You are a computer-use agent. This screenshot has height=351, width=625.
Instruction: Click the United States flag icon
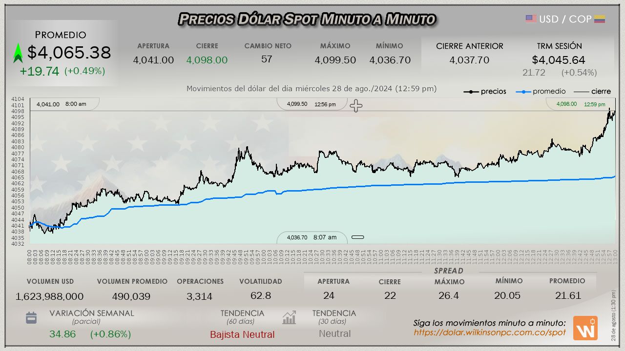531,19
